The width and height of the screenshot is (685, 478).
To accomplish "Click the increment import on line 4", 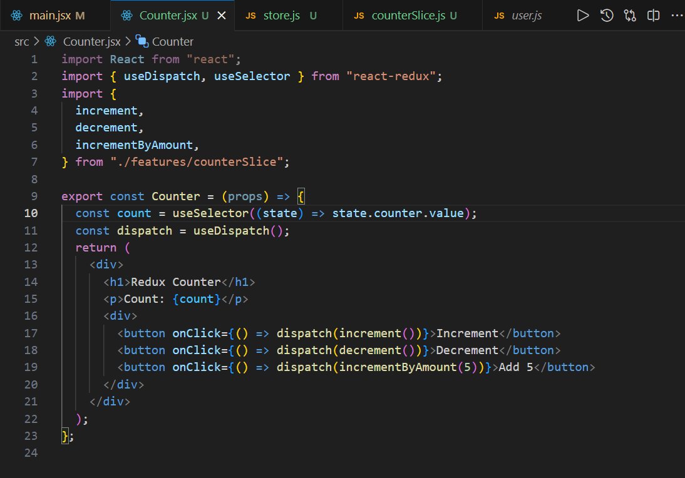I will click(x=106, y=111).
